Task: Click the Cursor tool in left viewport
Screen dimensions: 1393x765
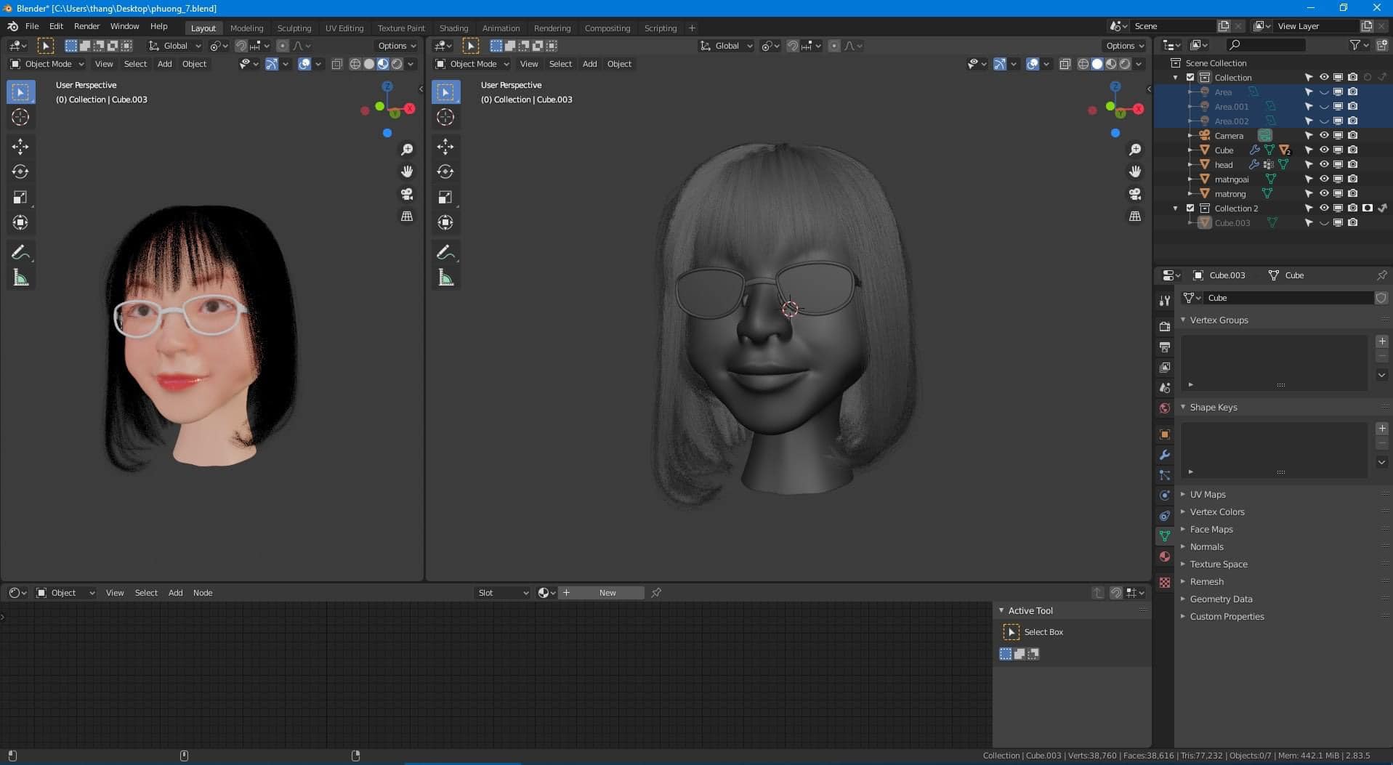Action: pyautogui.click(x=20, y=117)
